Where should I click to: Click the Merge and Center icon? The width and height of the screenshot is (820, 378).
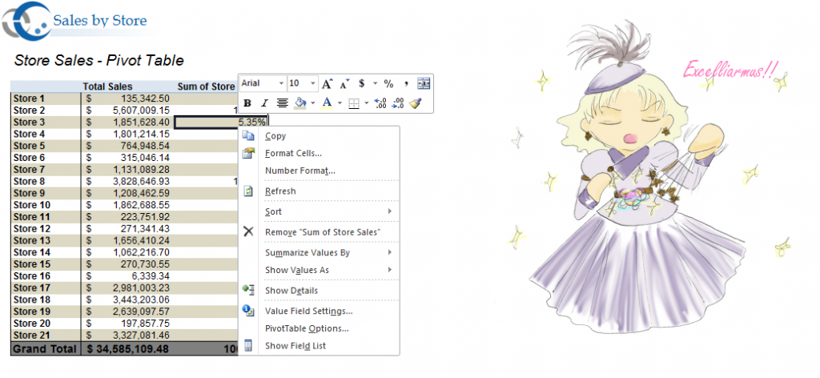click(x=424, y=83)
